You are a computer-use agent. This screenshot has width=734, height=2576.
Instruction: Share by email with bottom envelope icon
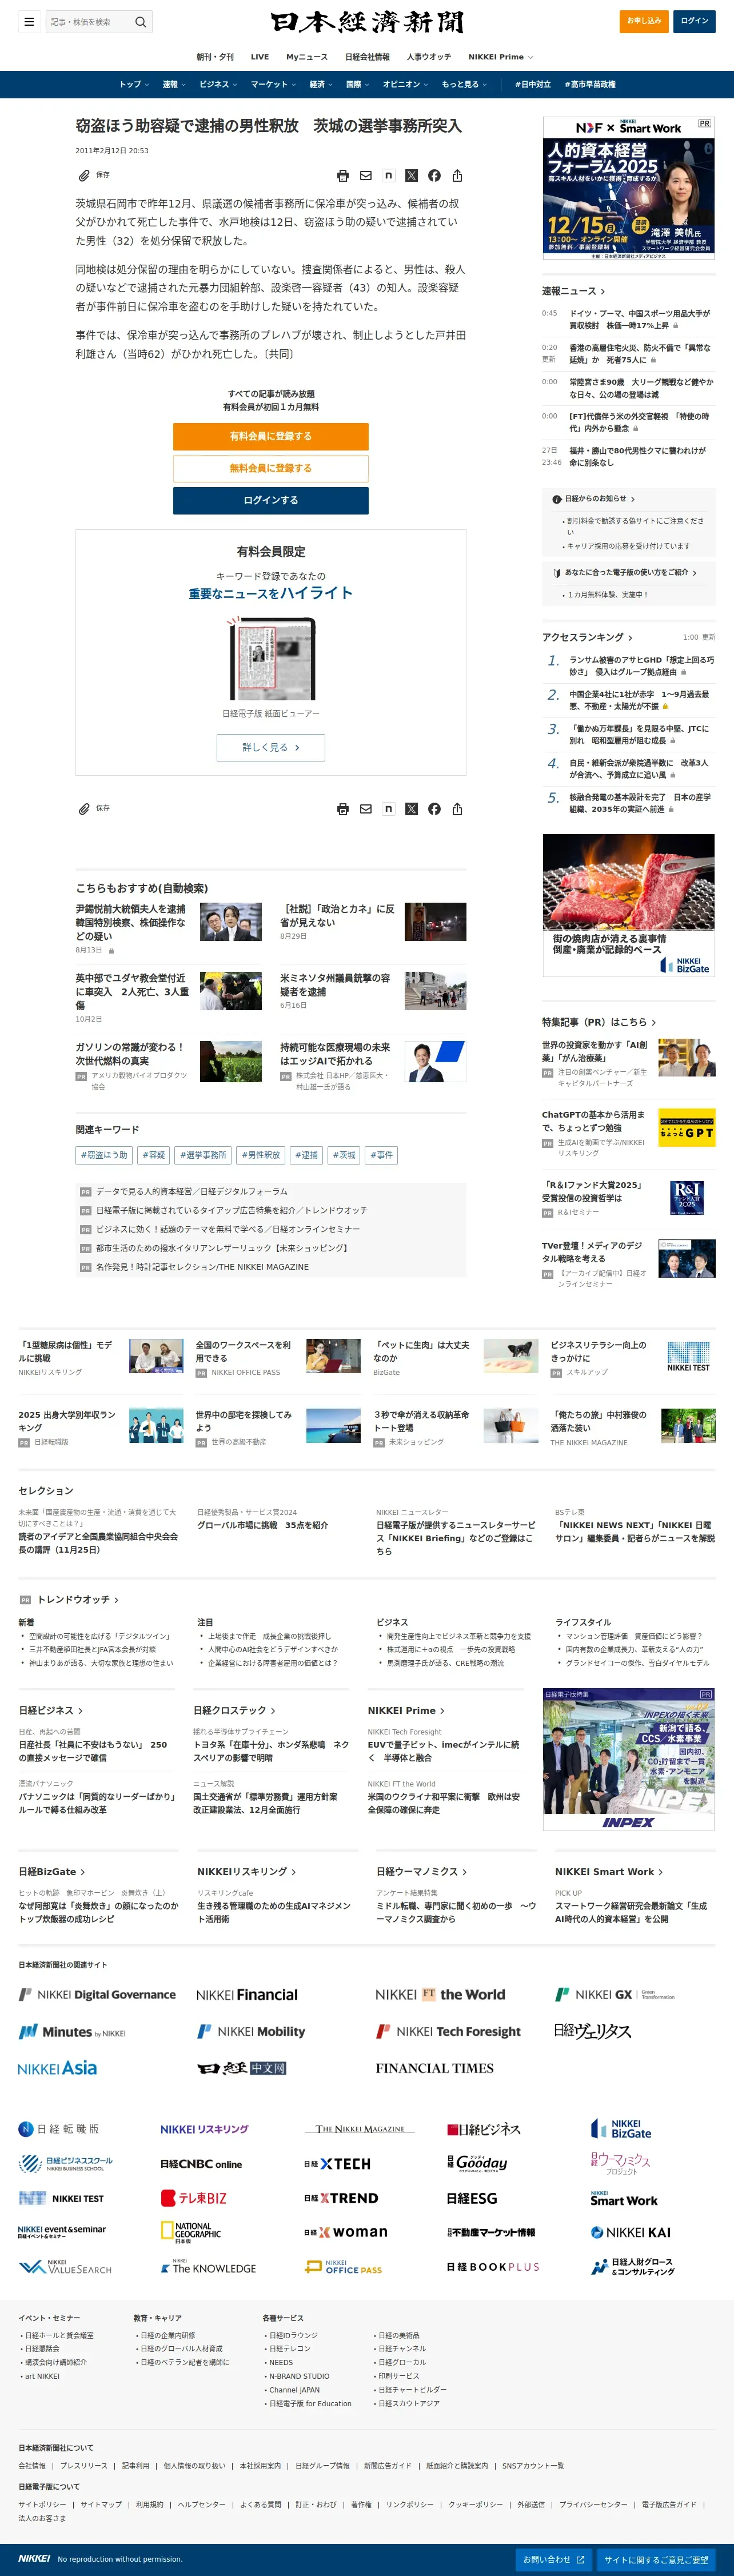click(366, 809)
